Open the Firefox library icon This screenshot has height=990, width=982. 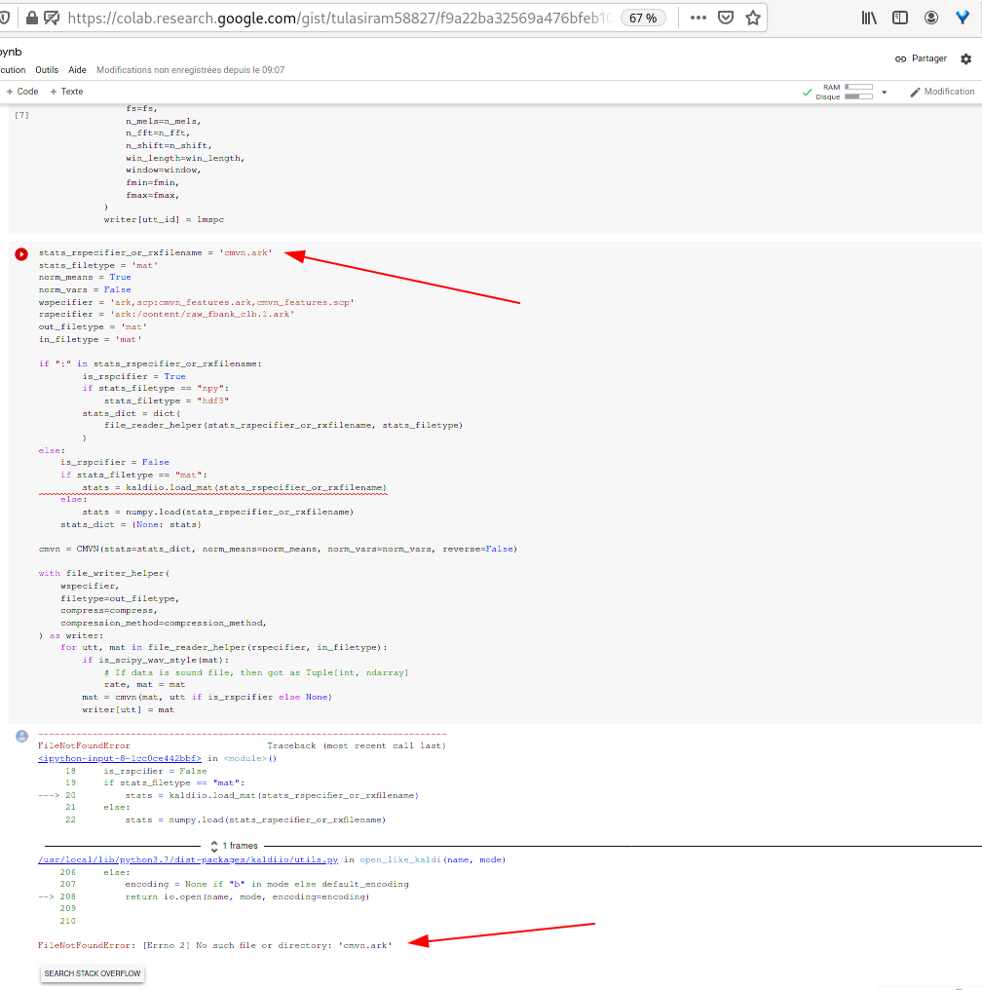click(869, 17)
